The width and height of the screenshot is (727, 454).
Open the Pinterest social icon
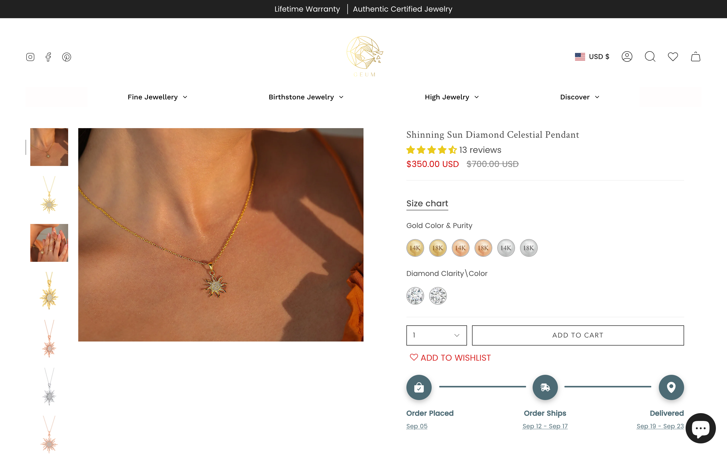pyautogui.click(x=67, y=57)
